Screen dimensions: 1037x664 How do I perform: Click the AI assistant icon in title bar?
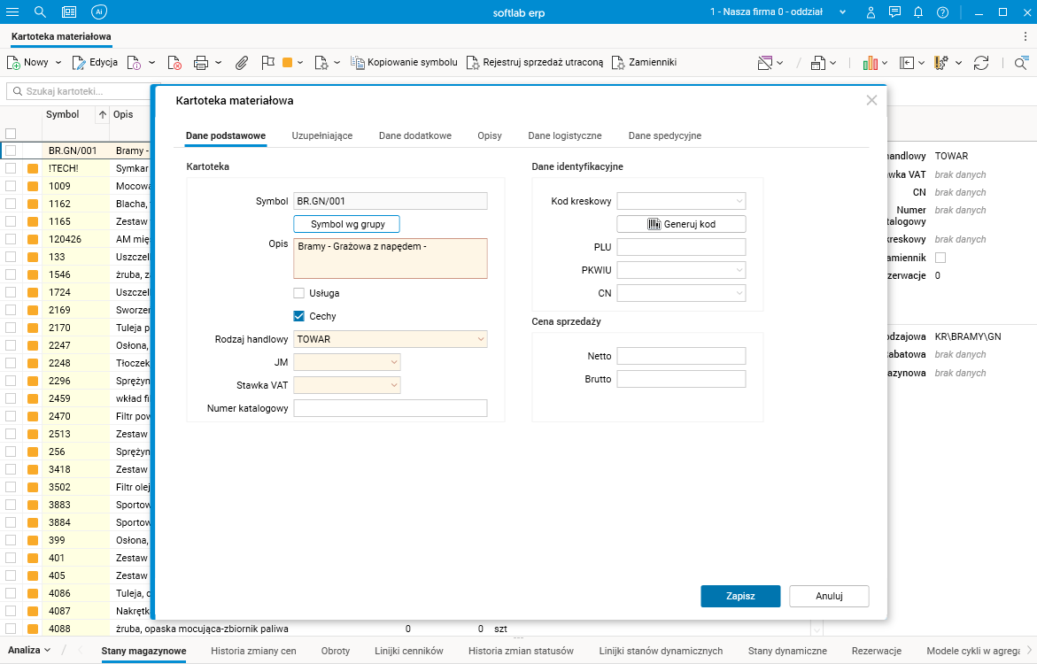[99, 12]
